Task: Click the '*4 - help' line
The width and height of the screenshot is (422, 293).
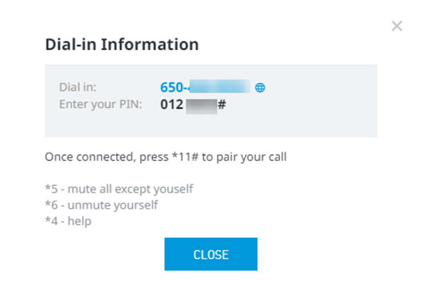Action: point(68,221)
